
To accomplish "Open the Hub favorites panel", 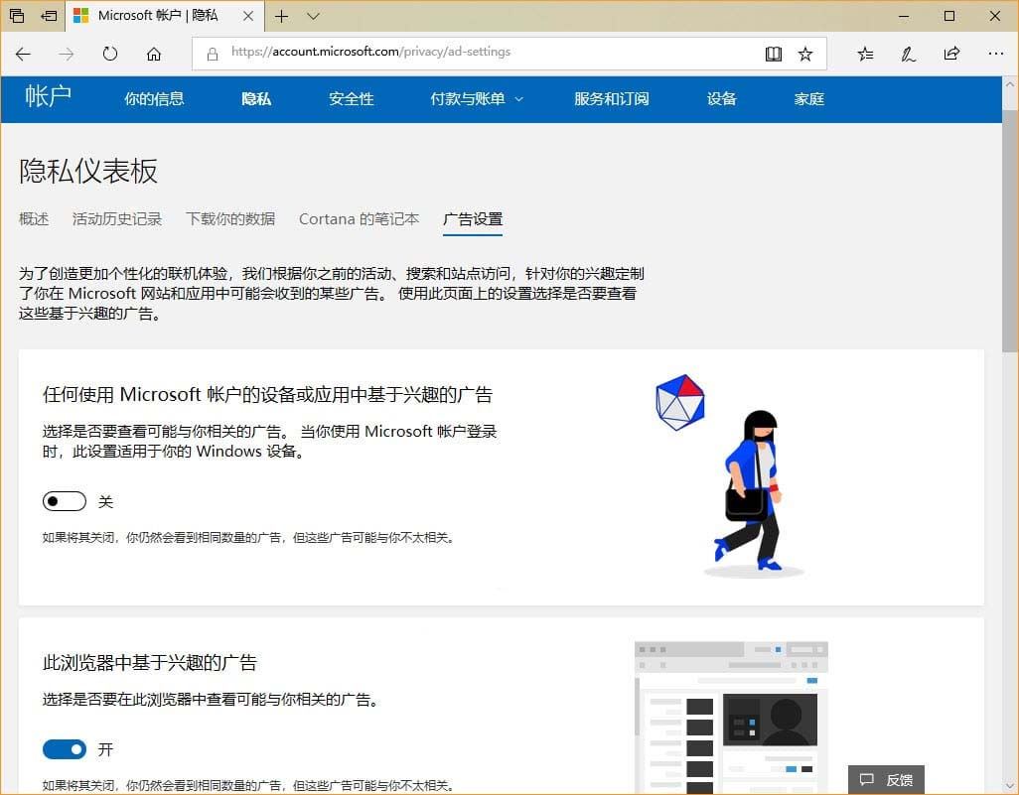I will click(x=864, y=54).
